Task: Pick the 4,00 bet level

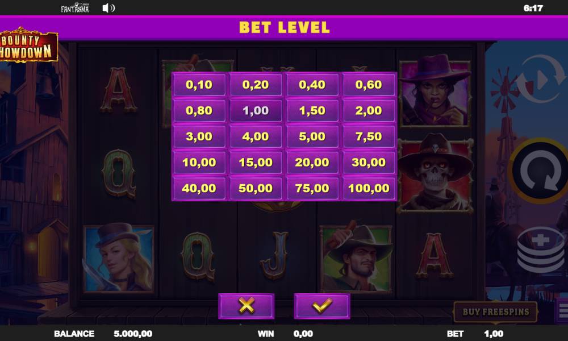Action: tap(256, 136)
